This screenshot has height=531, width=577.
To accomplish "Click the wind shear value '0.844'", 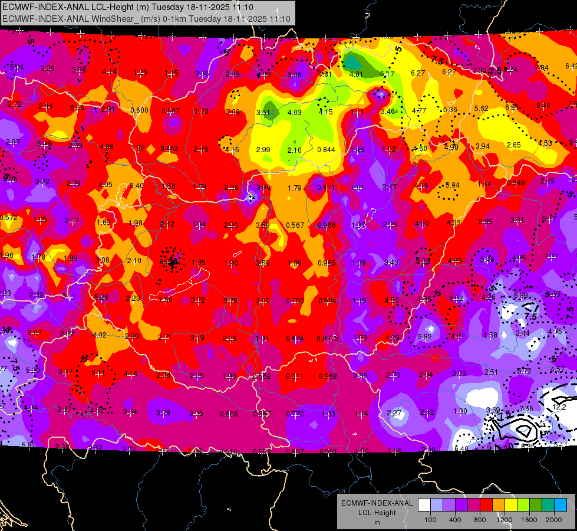I will pos(326,149).
